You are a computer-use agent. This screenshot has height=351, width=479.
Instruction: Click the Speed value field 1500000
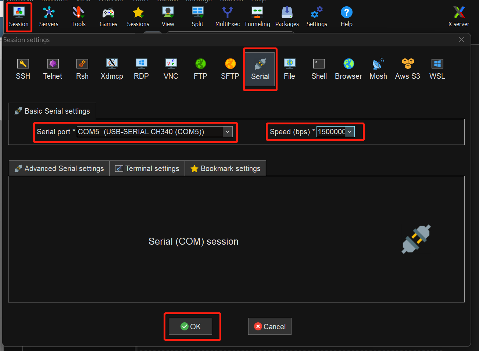tap(331, 132)
